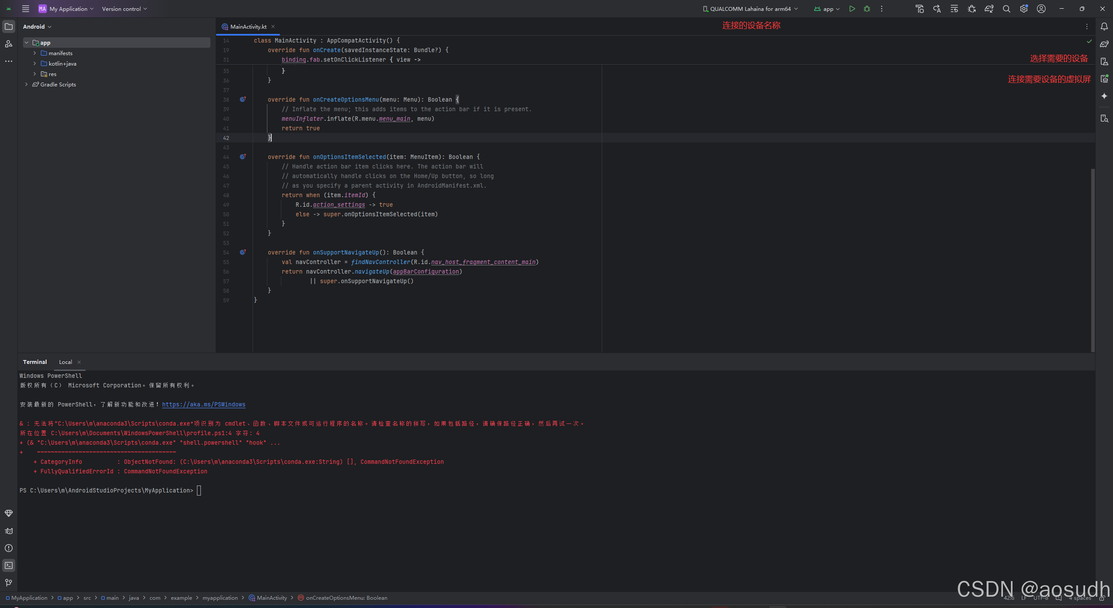This screenshot has width=1113, height=608.
Task: Open the app run configuration dropdown
Action: (827, 9)
